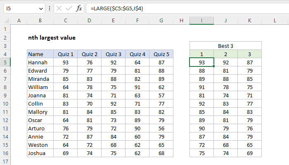Click the Cancel (X) formula icon
This screenshot has height=165, width=289.
tap(60, 8)
